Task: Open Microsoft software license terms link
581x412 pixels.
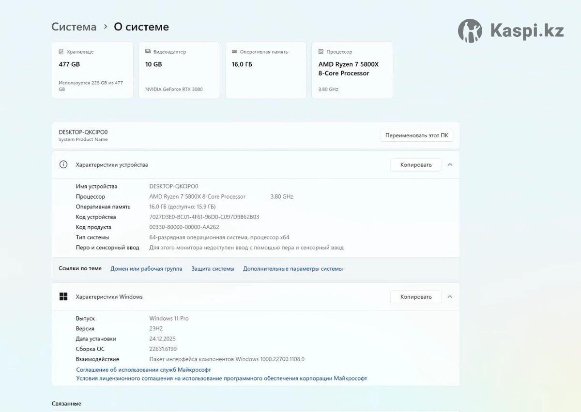Action: pos(221,379)
